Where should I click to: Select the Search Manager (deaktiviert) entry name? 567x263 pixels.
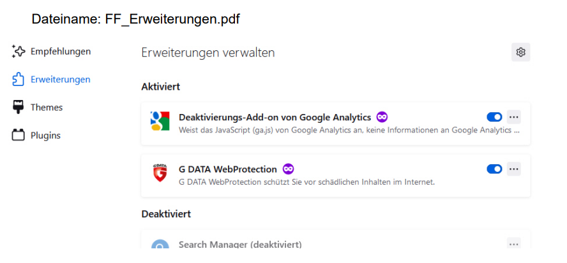240,245
